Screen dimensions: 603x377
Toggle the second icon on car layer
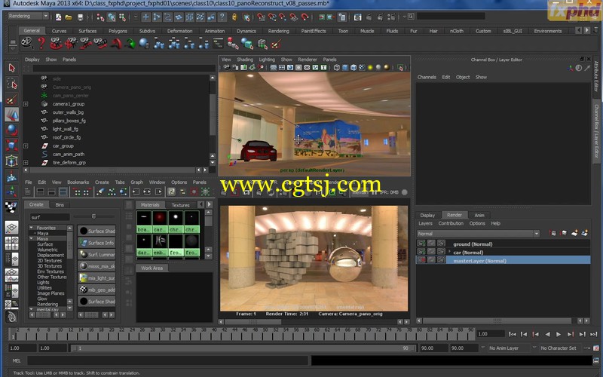[x=431, y=252]
